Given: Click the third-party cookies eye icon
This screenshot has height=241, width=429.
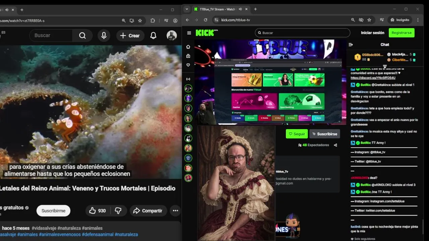Looking at the screenshot, I should (361, 20).
